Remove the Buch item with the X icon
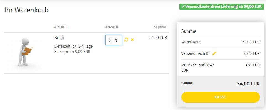This screenshot has width=266, height=110. coord(132,40)
